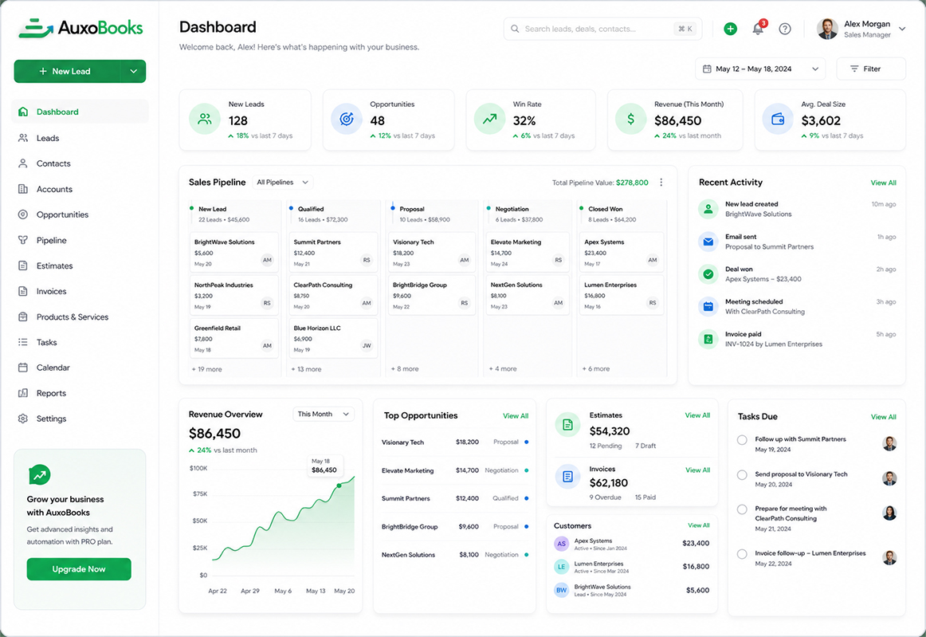The height and width of the screenshot is (637, 926).
Task: Open Invoices menu item
Action: pos(80,291)
